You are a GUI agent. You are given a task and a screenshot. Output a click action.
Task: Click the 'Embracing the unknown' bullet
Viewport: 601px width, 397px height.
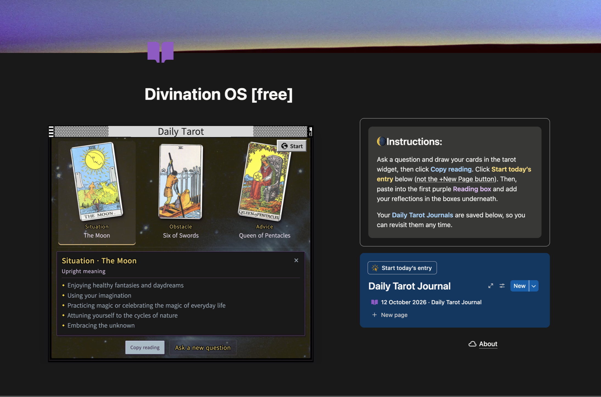point(101,325)
